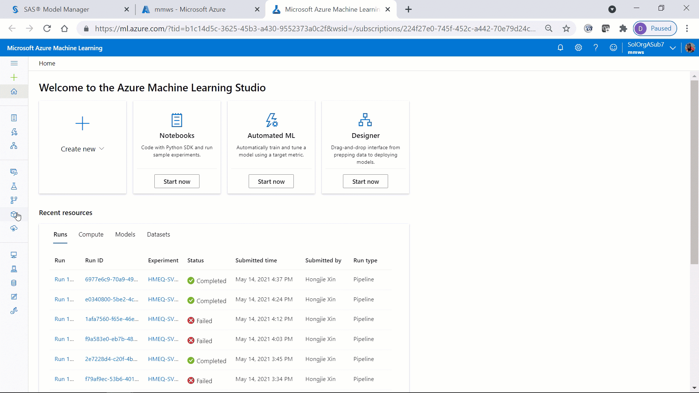Open the Datasets tab under Recent resources
The image size is (699, 393).
click(x=158, y=234)
